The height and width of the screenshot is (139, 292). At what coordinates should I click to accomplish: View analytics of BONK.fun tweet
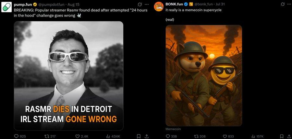253,136
